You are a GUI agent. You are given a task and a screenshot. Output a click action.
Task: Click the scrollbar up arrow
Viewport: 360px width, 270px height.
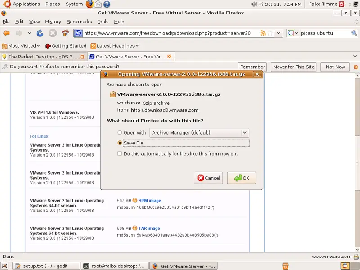357,76
